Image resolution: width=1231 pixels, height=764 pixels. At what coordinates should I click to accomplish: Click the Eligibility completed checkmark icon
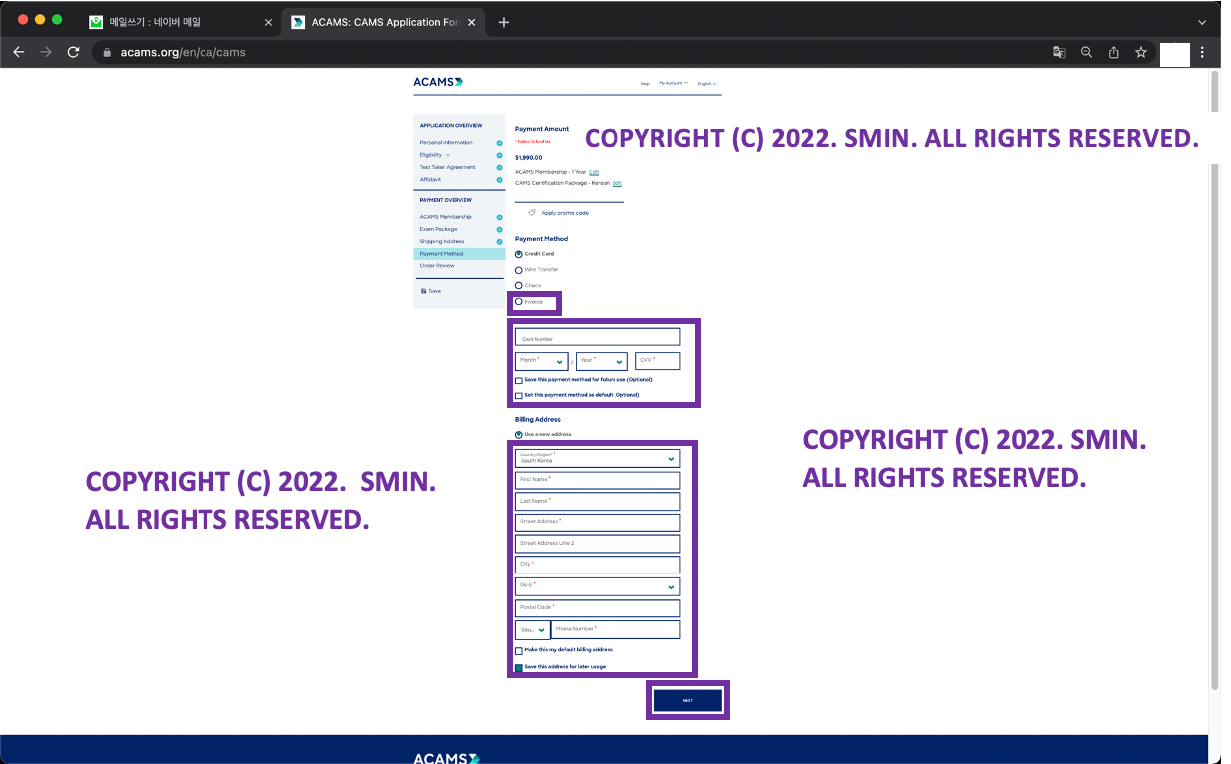click(499, 155)
